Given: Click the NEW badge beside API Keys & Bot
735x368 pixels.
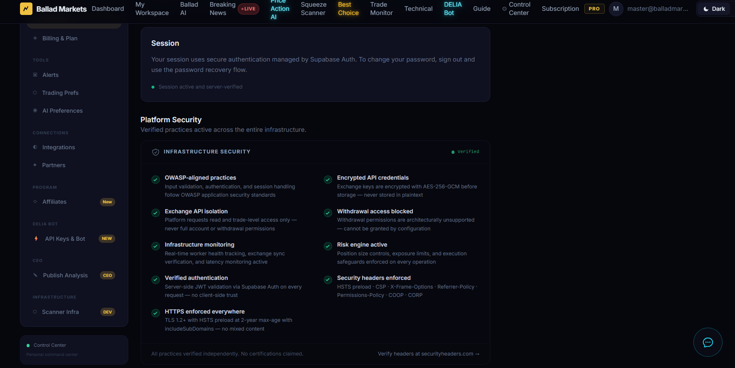Looking at the screenshot, I should point(107,239).
